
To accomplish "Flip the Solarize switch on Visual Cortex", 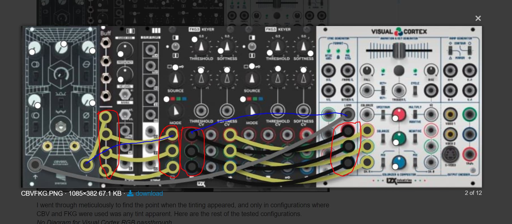I will 383,138.
